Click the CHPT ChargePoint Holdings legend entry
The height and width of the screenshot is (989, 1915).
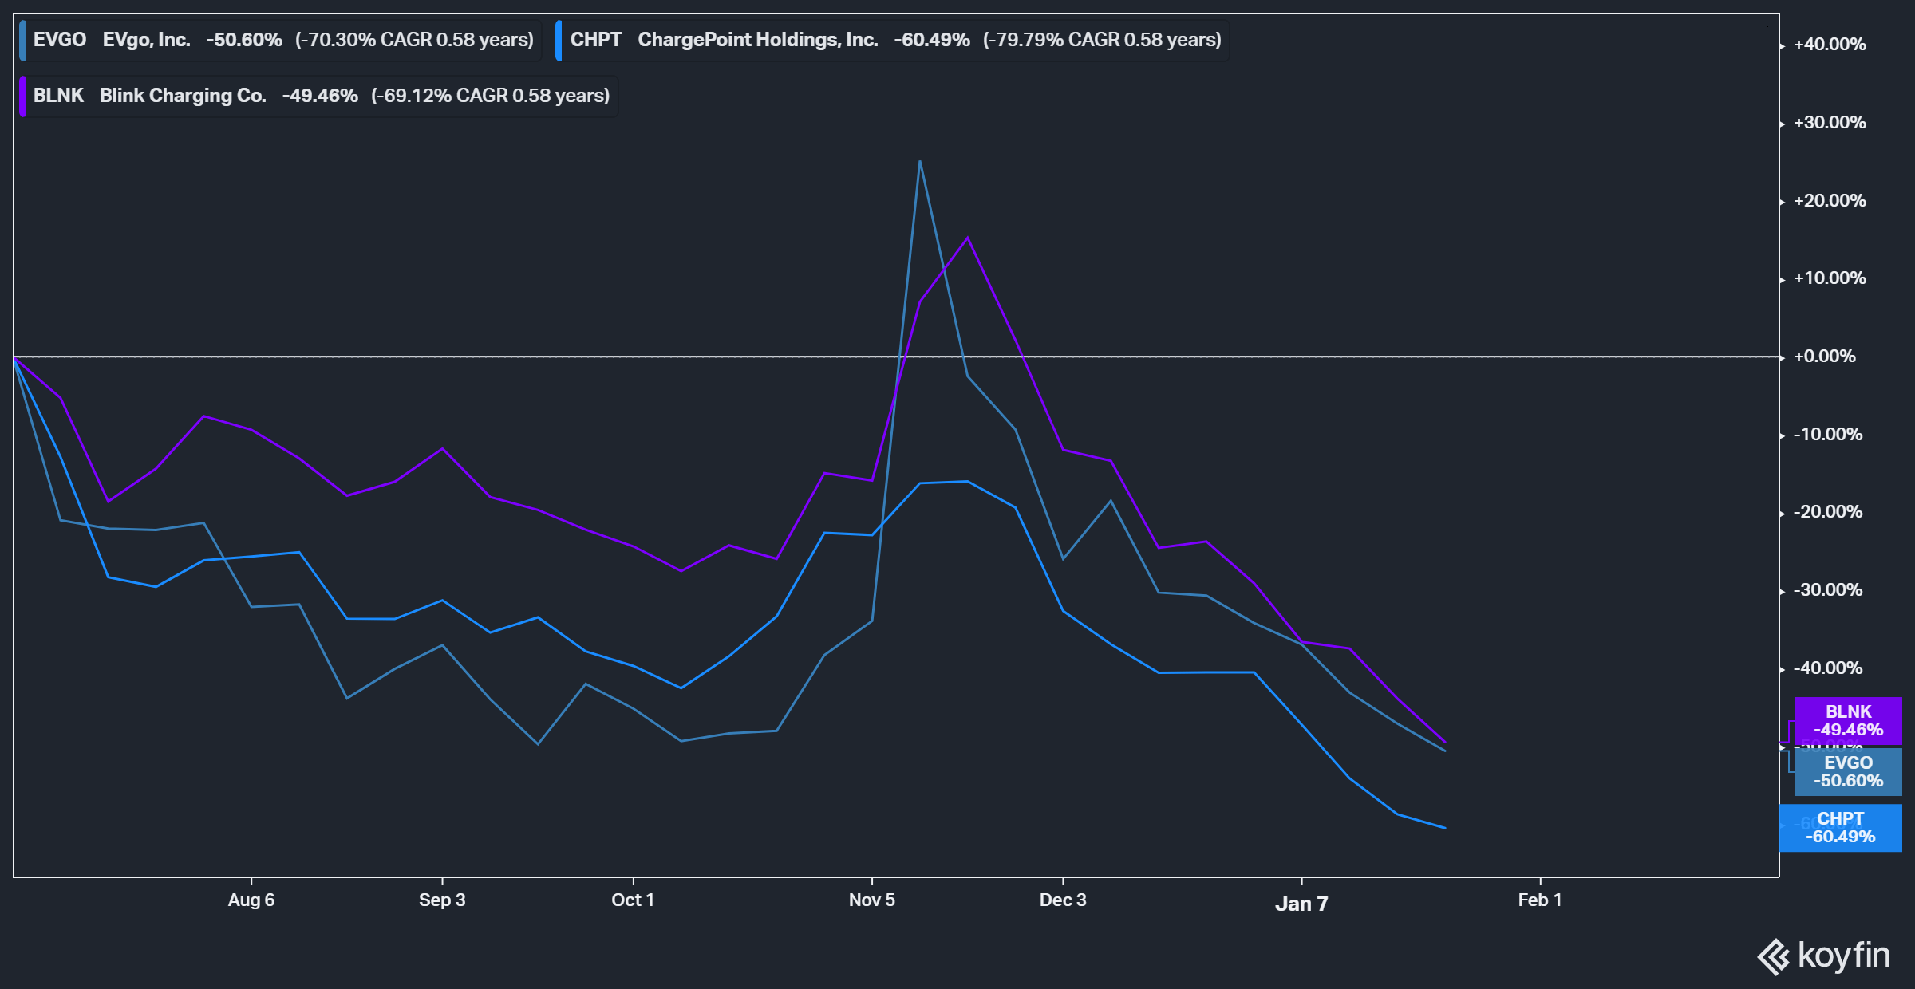click(893, 40)
